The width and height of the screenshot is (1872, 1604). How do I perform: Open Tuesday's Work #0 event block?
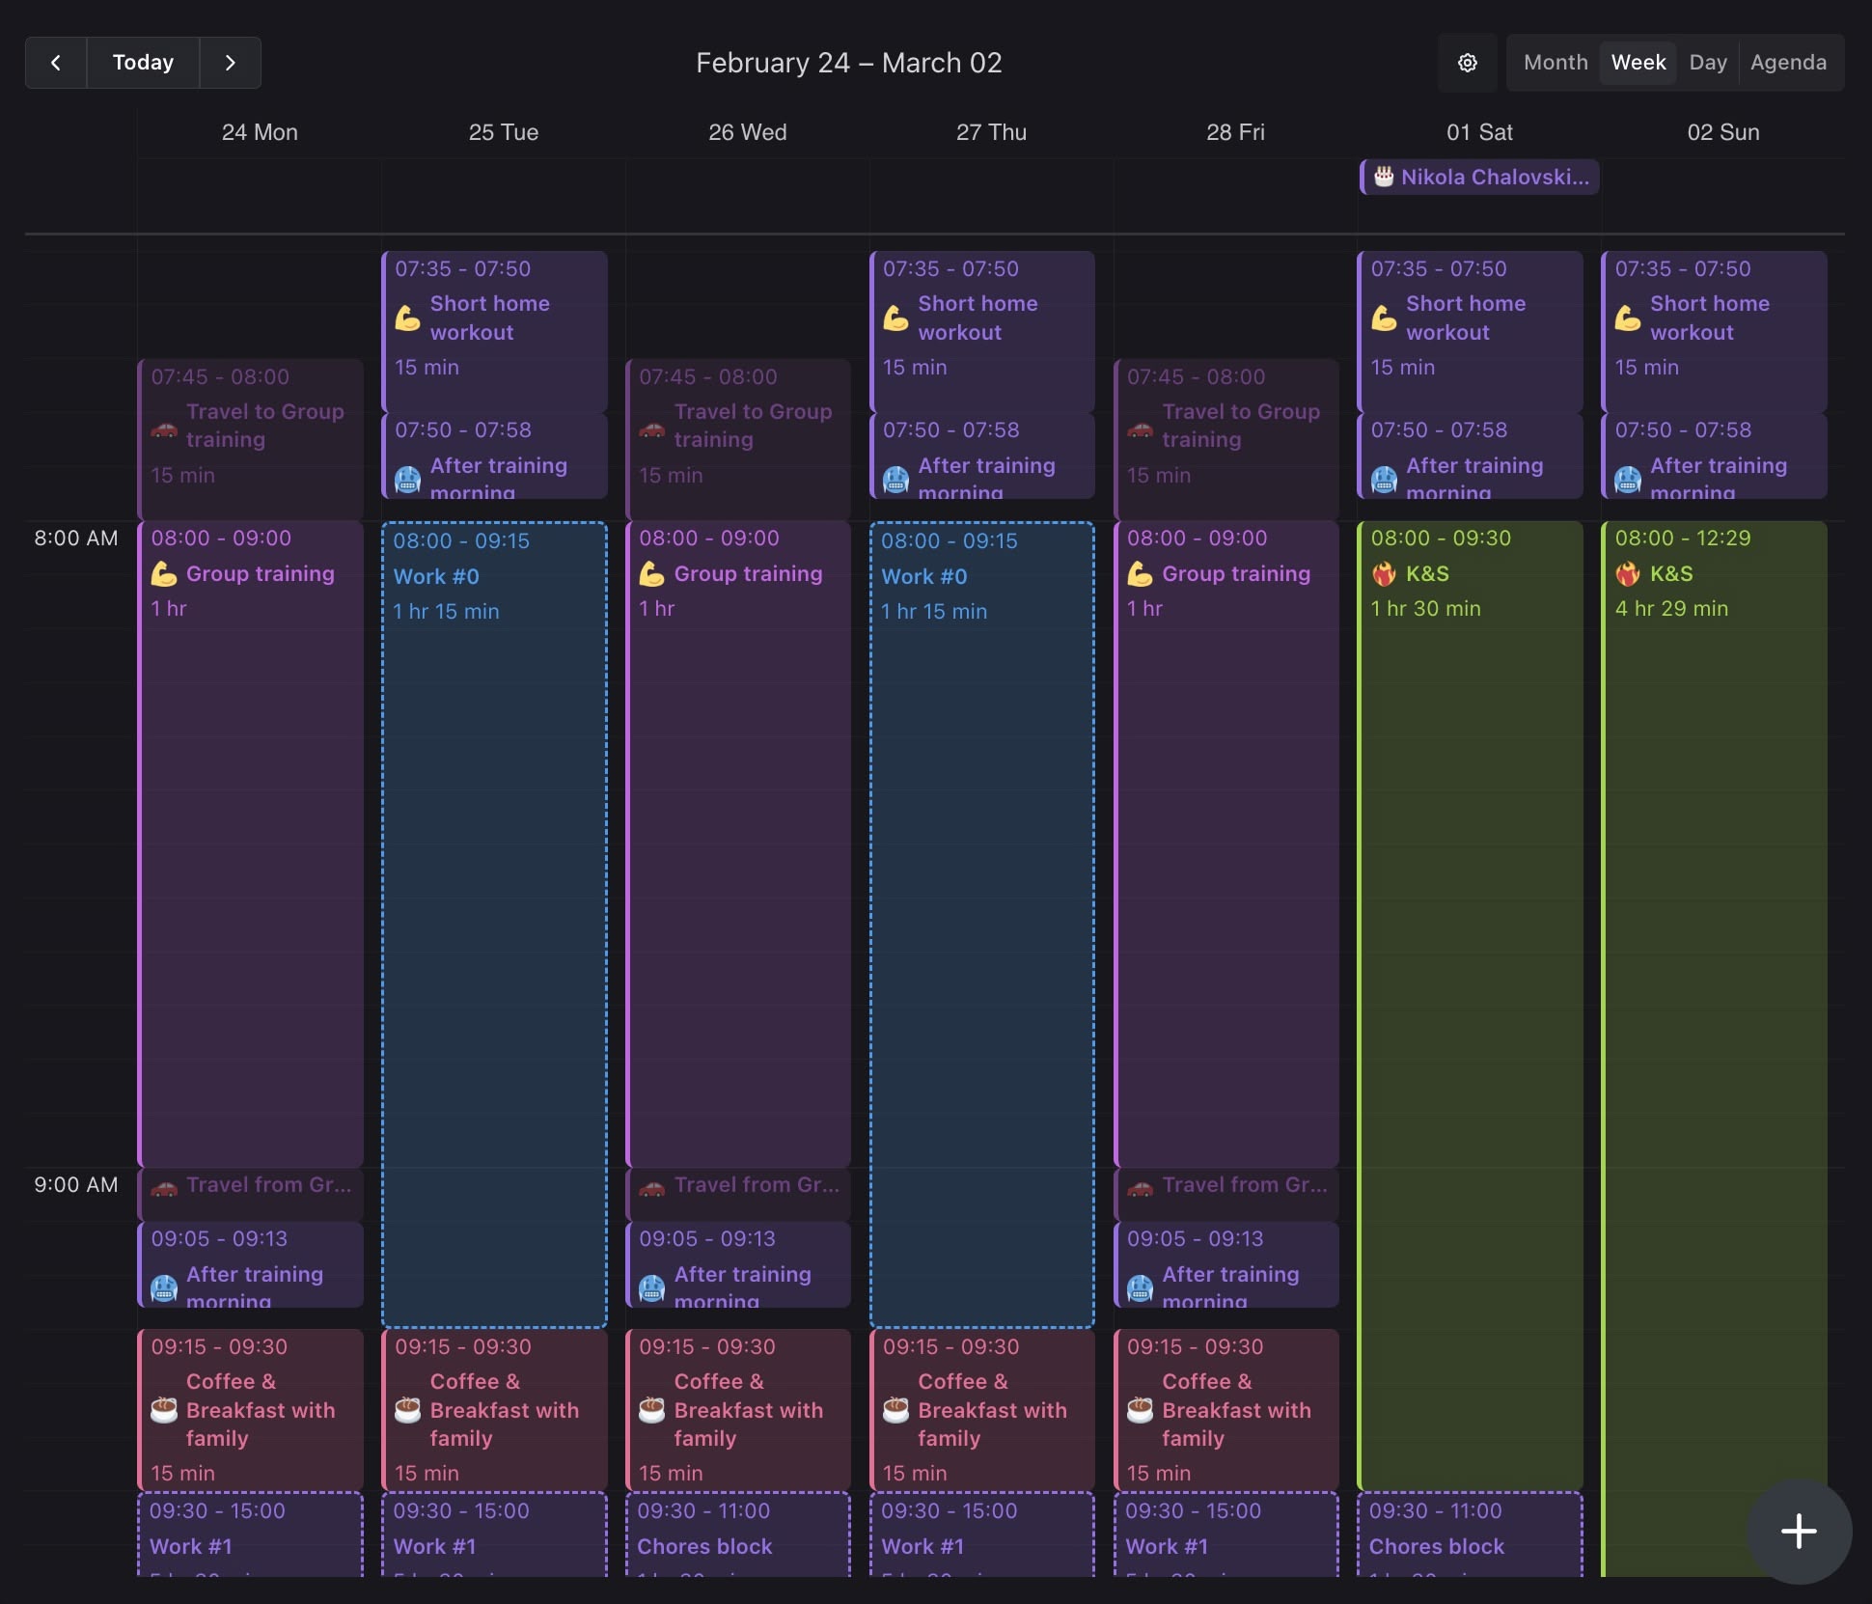(494, 925)
